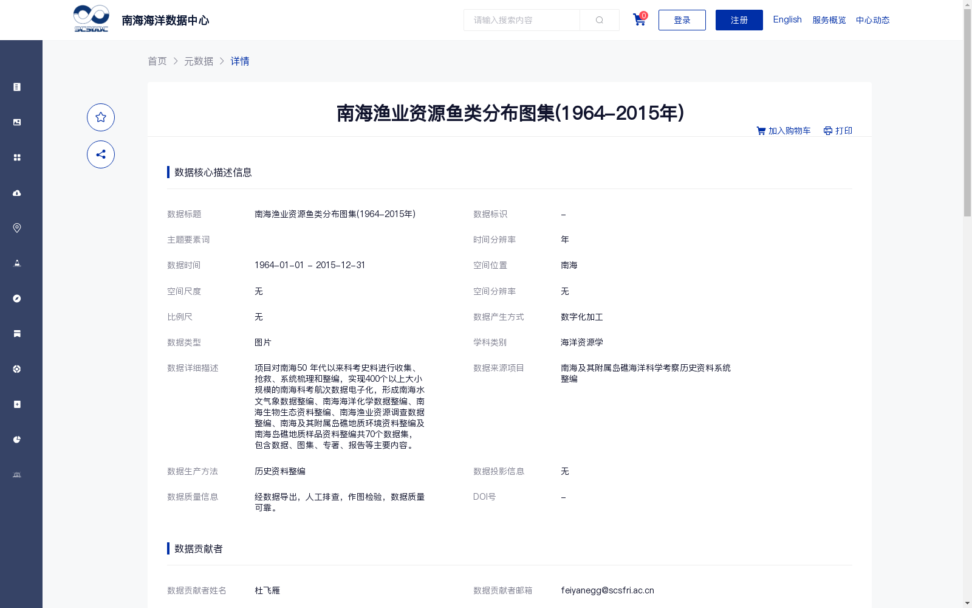Image resolution: width=972 pixels, height=608 pixels.
Task: Click the contributor name 杜飞雁
Action: (267, 590)
